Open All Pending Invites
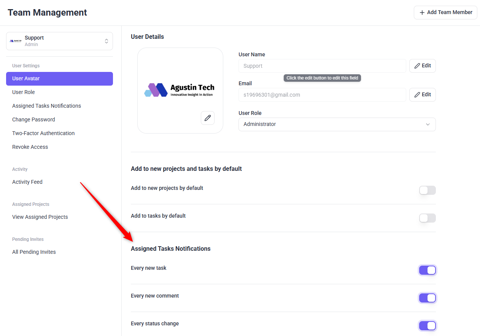The image size is (480, 336). click(x=34, y=252)
